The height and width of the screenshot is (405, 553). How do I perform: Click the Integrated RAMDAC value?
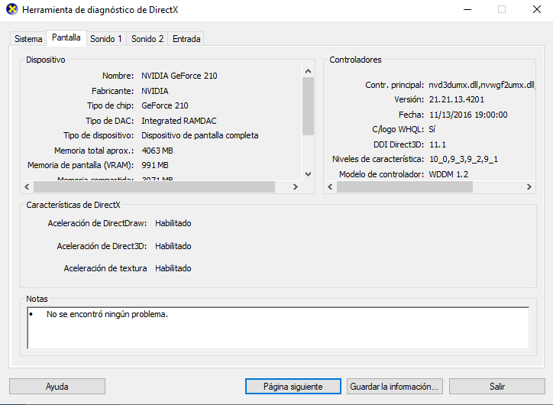179,121
